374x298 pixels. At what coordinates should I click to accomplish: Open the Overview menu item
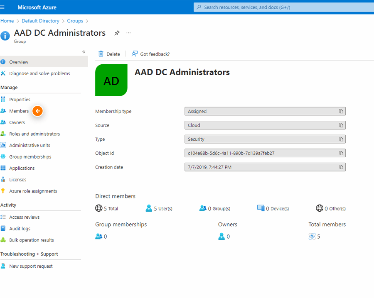tap(44, 62)
